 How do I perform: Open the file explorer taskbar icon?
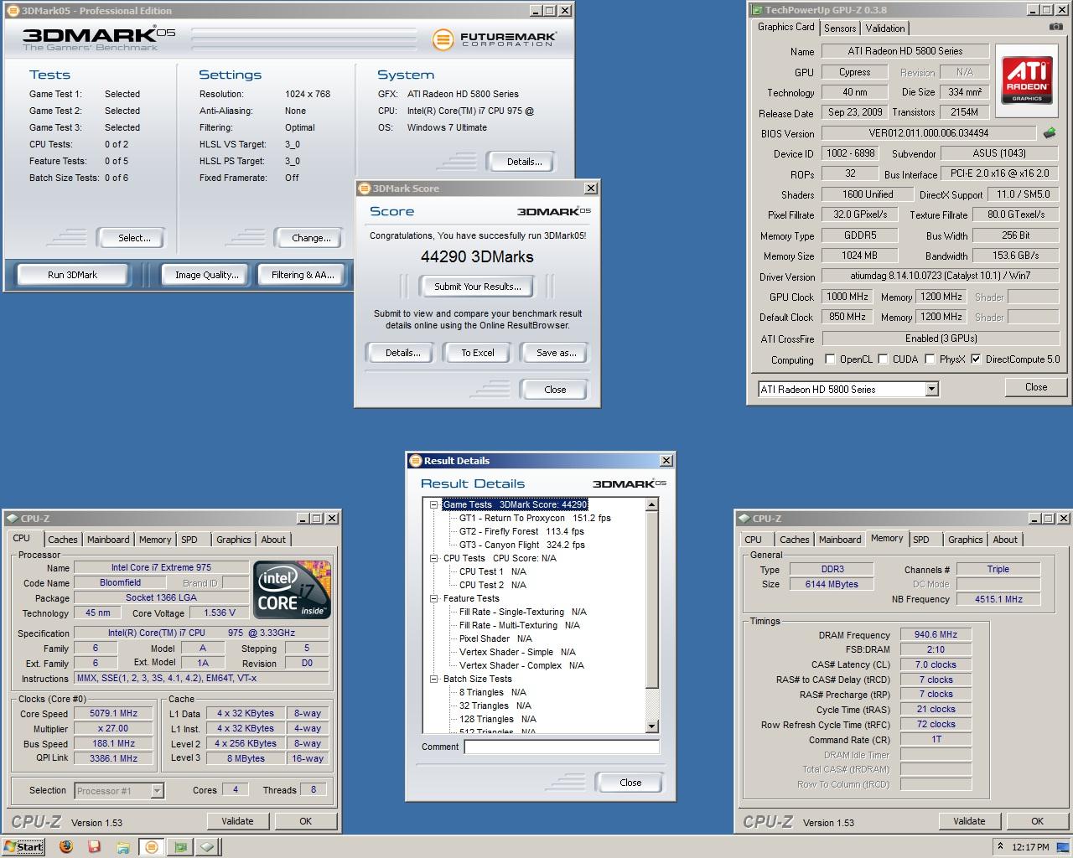122,846
